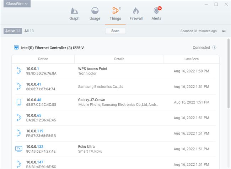Click the Scan button
The height and width of the screenshot is (169, 231).
tap(116, 31)
